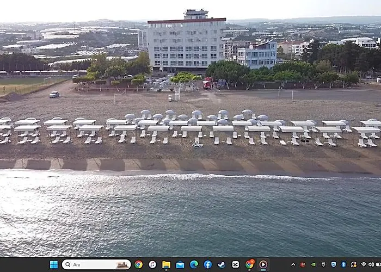Open Windows Security shield tray icon
The height and width of the screenshot is (272, 381).
coord(334,264)
